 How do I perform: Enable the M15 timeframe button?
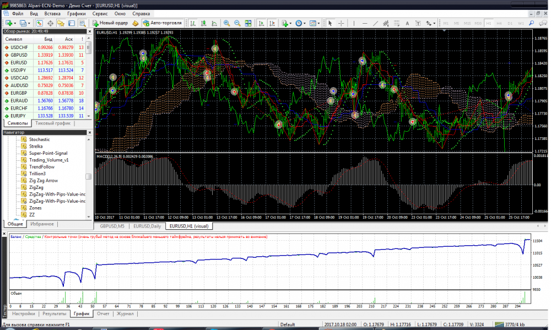467,23
